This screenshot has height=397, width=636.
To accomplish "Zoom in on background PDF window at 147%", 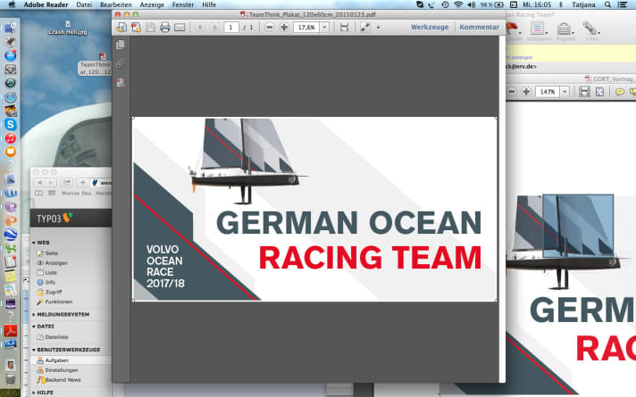I will tap(526, 92).
